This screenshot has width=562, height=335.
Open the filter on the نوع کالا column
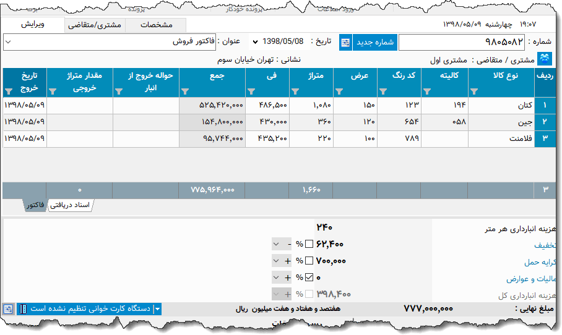(x=474, y=91)
